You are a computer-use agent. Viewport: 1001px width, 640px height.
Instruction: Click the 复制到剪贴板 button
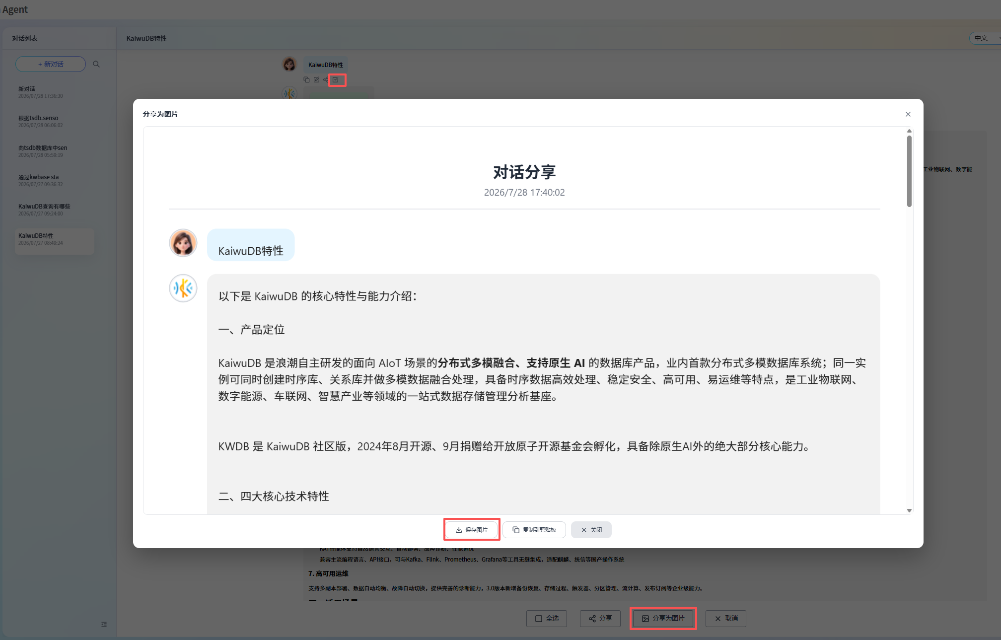[534, 530]
